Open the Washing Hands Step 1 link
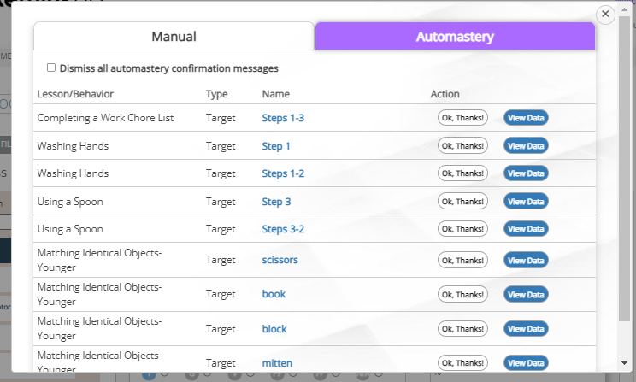 click(276, 146)
